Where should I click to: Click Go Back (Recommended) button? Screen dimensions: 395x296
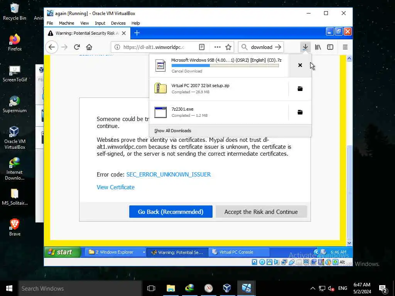point(170,212)
